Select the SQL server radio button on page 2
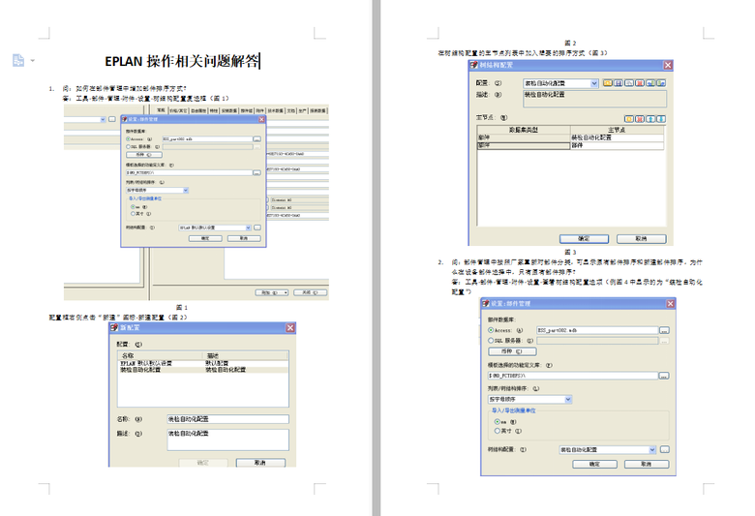 pos(492,341)
